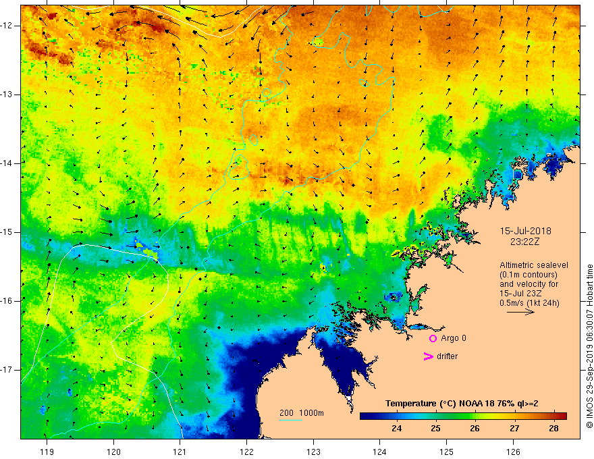The width and height of the screenshot is (594, 459).
Task: Click the IMOS copyright timestamp text
Action: pos(589,346)
